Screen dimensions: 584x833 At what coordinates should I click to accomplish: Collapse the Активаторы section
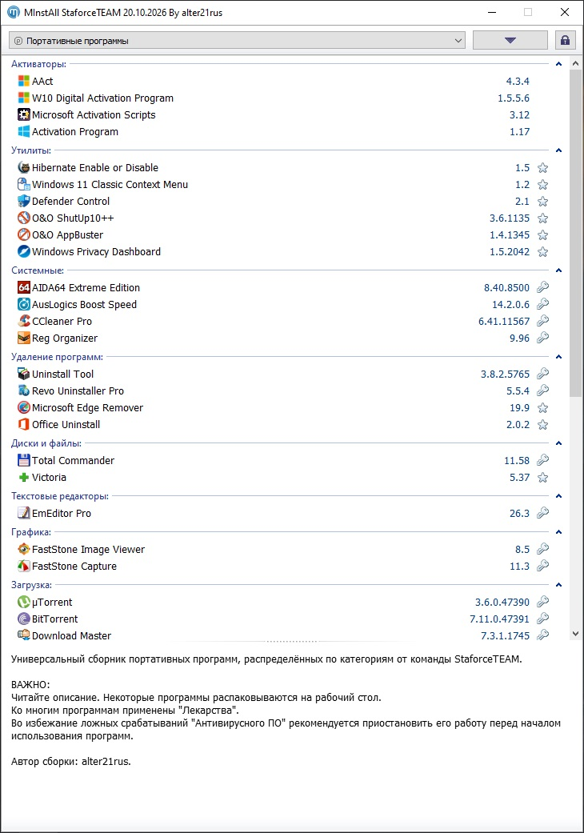click(558, 64)
